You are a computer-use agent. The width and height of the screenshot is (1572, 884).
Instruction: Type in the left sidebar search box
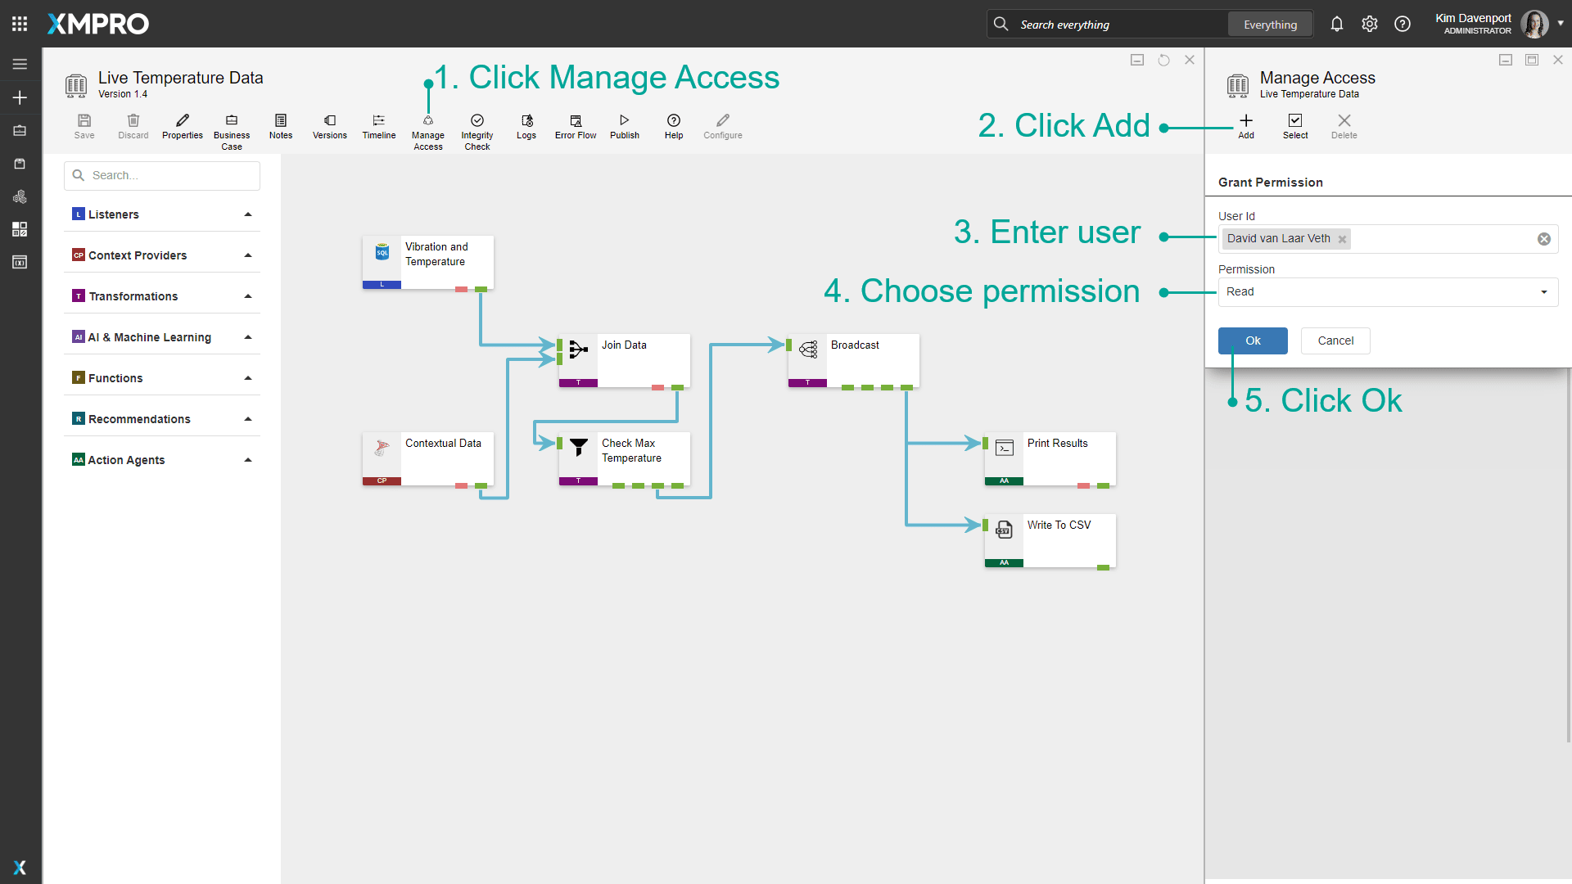(x=161, y=175)
